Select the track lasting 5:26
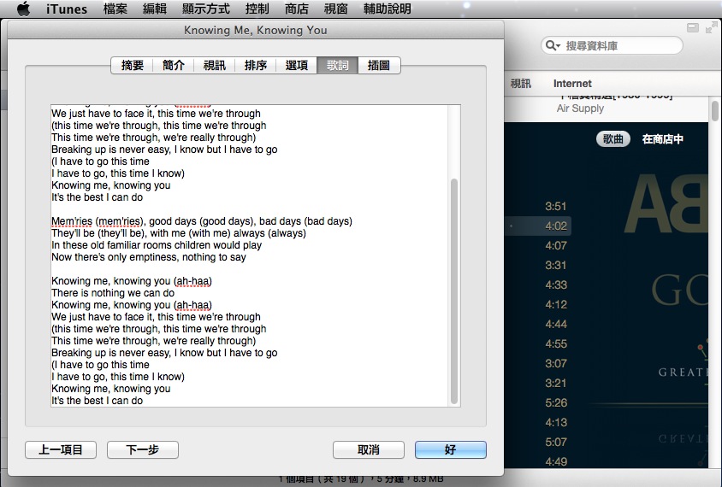This screenshot has height=487, width=722. tap(555, 403)
